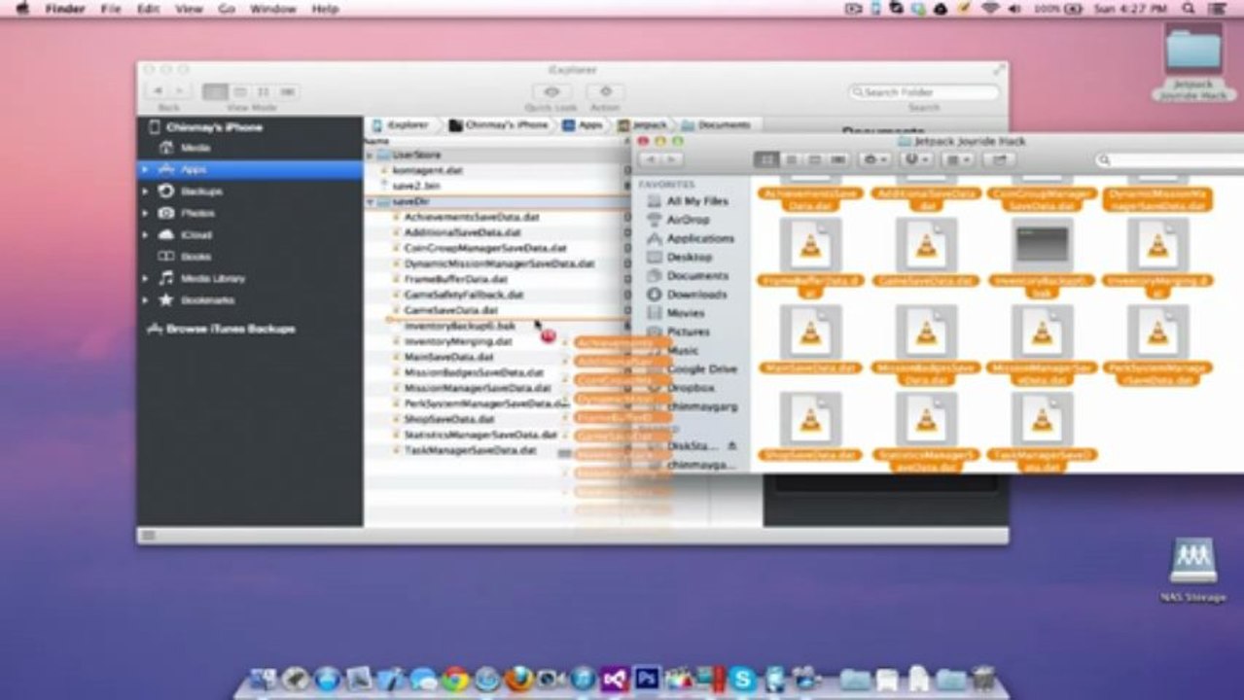Select MainSaveData.dat icon in Finder

pyautogui.click(x=810, y=332)
